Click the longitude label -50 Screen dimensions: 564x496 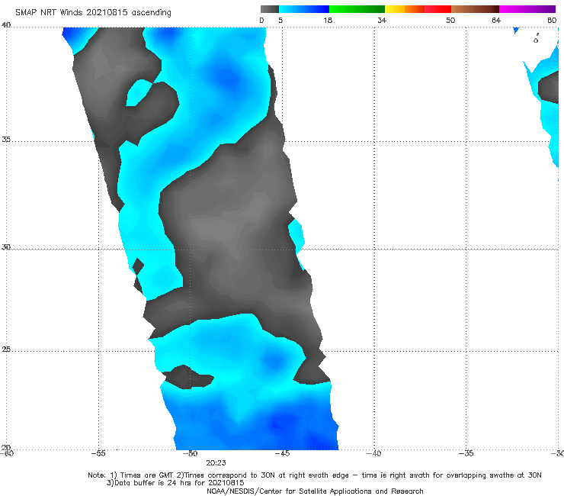[x=190, y=453]
